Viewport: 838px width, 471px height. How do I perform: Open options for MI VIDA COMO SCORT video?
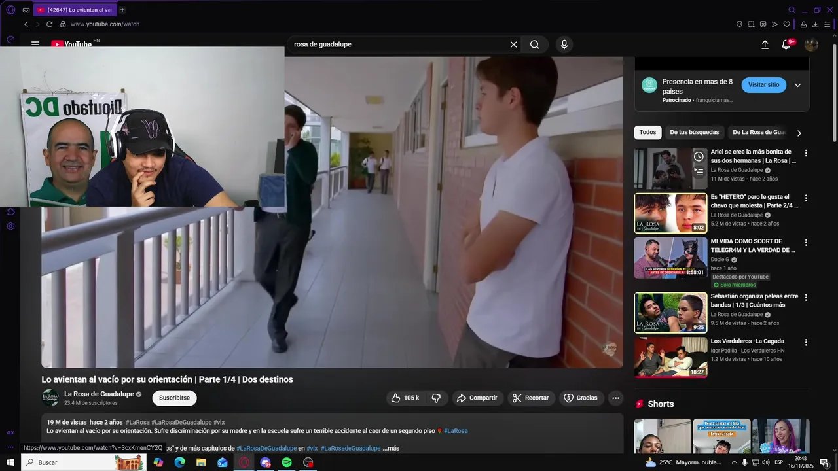click(806, 243)
